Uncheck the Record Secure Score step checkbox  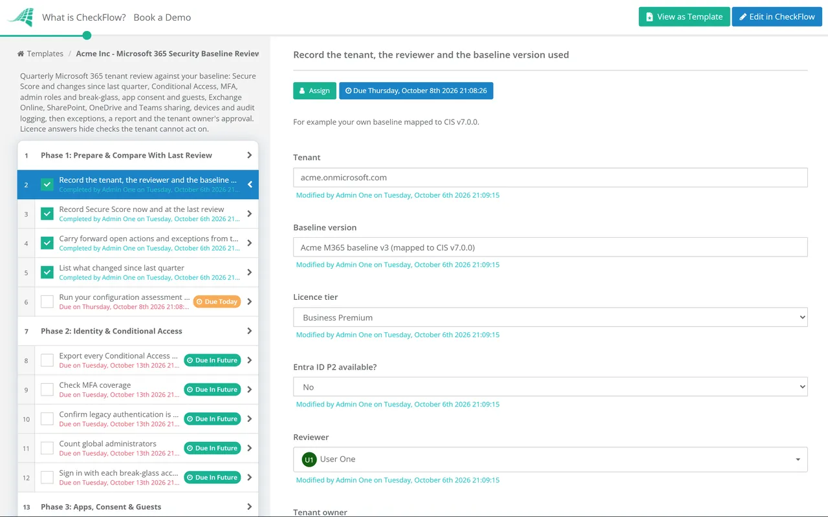pos(47,214)
